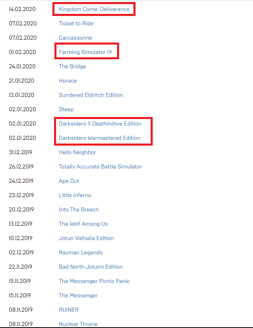This screenshot has height=328, width=253.
Task: Click the Little Inferno link
Action: pos(75,195)
